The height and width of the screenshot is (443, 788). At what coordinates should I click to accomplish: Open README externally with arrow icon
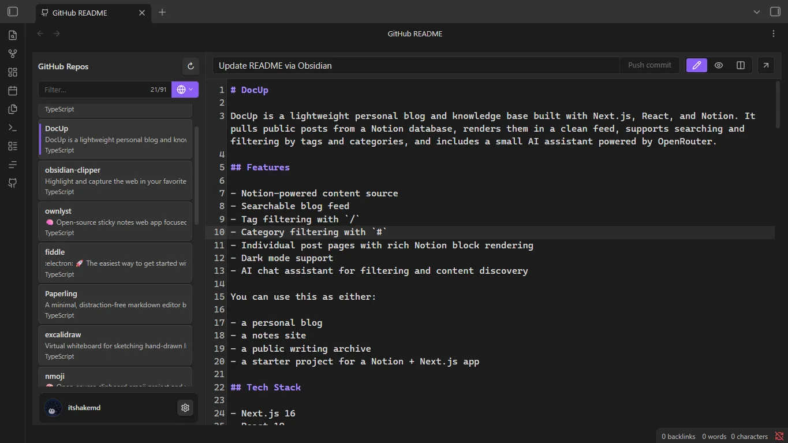[x=766, y=65]
